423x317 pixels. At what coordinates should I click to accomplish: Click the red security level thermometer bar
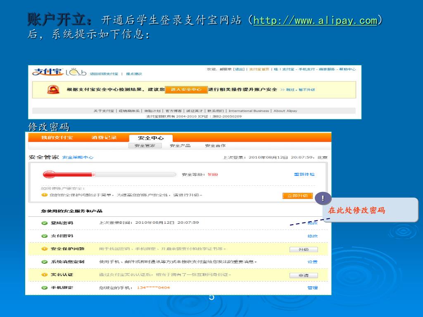109,175
